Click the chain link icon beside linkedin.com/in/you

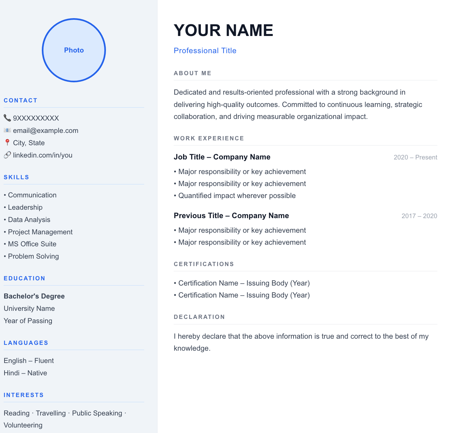7,155
